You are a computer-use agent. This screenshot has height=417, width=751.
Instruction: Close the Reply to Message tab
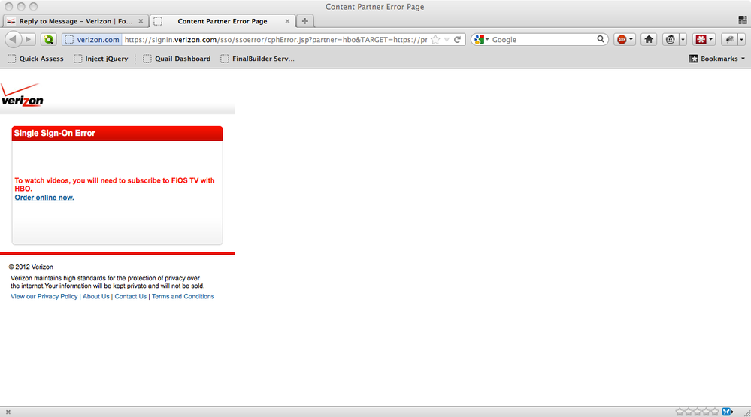[x=141, y=21]
